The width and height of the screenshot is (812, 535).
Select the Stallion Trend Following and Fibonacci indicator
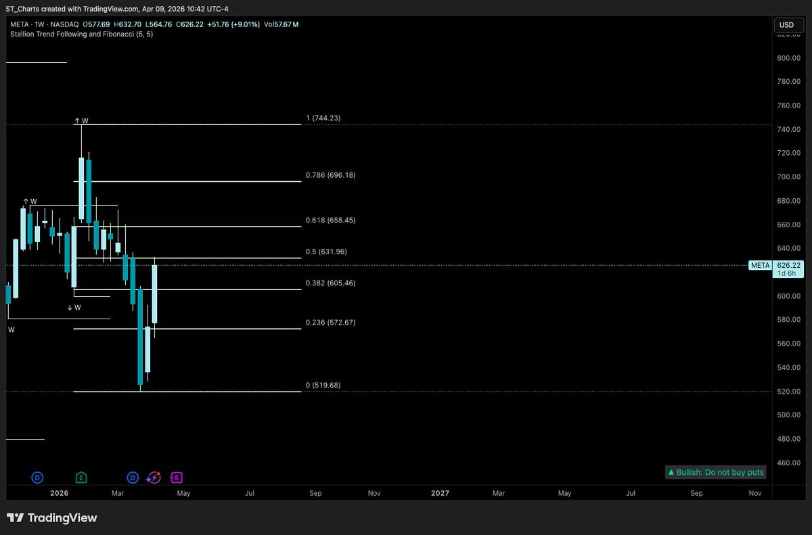coord(81,34)
